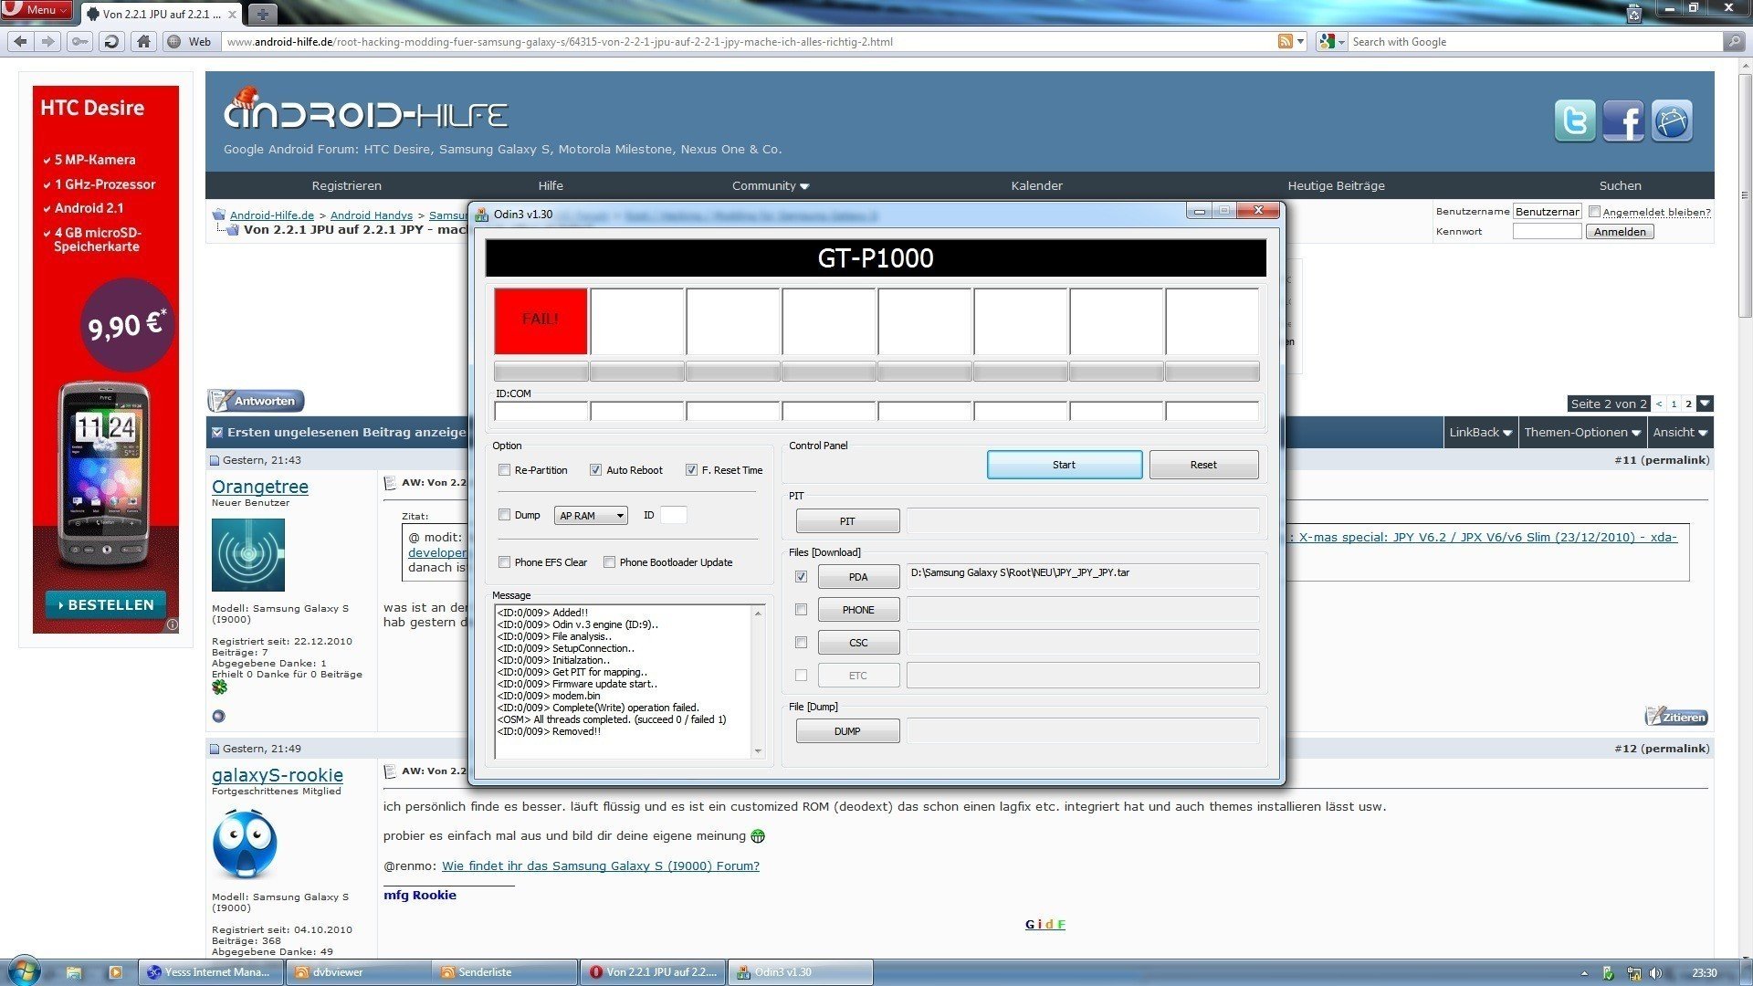
Task: Click the Reset button in Odin
Action: 1203,465
